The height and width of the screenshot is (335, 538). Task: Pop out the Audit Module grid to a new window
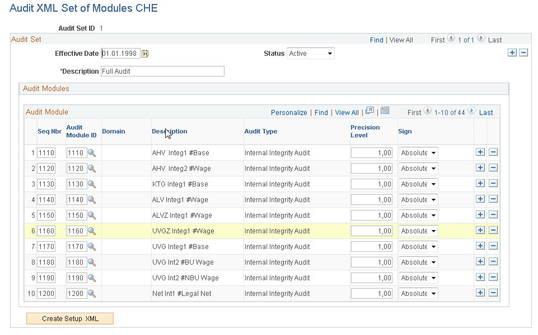point(369,111)
